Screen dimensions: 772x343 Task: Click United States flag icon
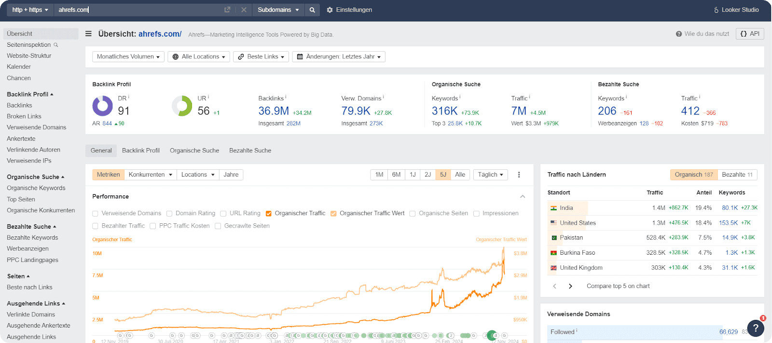(553, 223)
